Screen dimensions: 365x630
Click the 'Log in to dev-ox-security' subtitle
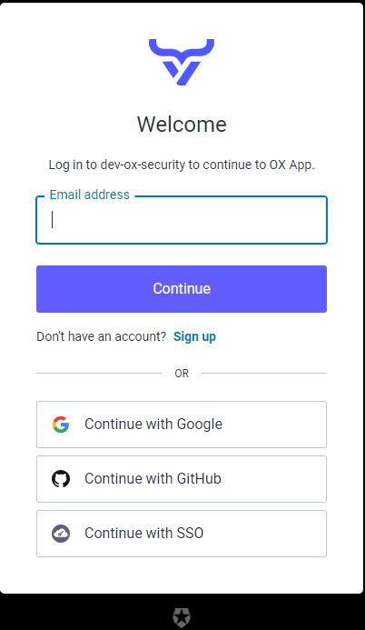tap(182, 165)
